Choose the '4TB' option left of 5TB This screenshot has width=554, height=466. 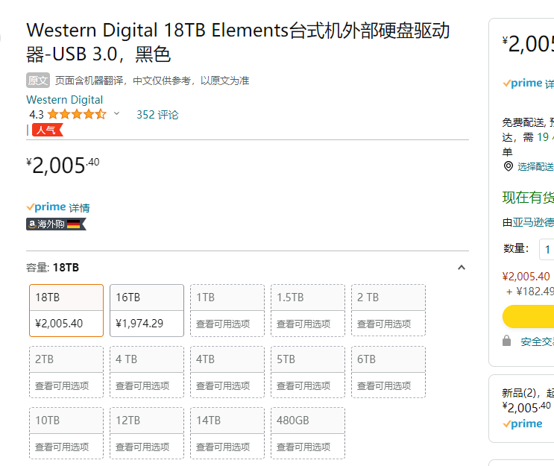coord(227,372)
